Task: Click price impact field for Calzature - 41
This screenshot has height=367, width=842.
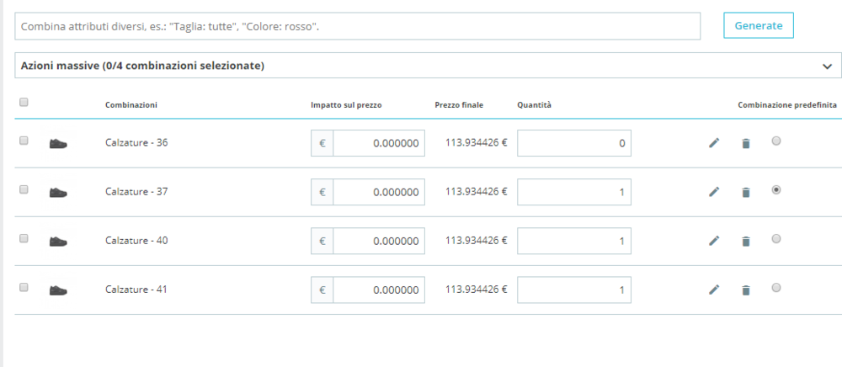Action: point(379,290)
